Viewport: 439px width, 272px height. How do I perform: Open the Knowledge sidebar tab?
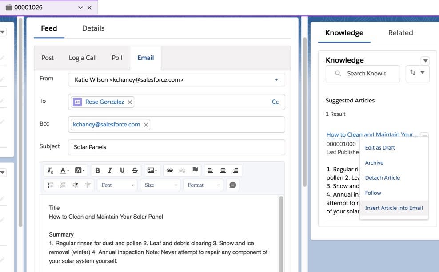point(344,33)
